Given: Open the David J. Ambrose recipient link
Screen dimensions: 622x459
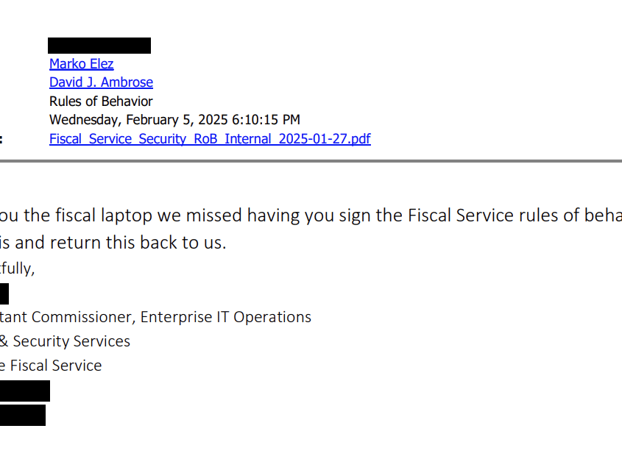Looking at the screenshot, I should coord(101,82).
